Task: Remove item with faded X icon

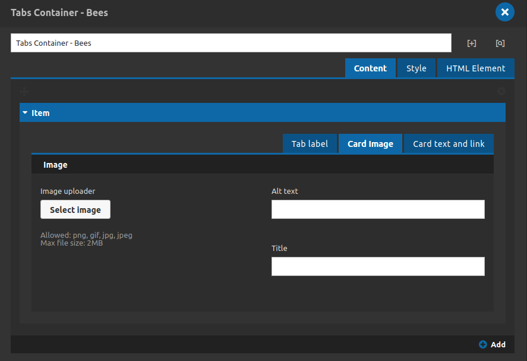Action: coord(501,91)
